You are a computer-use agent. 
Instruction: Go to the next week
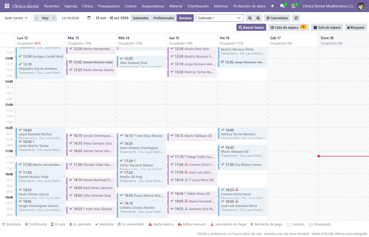pos(54,18)
